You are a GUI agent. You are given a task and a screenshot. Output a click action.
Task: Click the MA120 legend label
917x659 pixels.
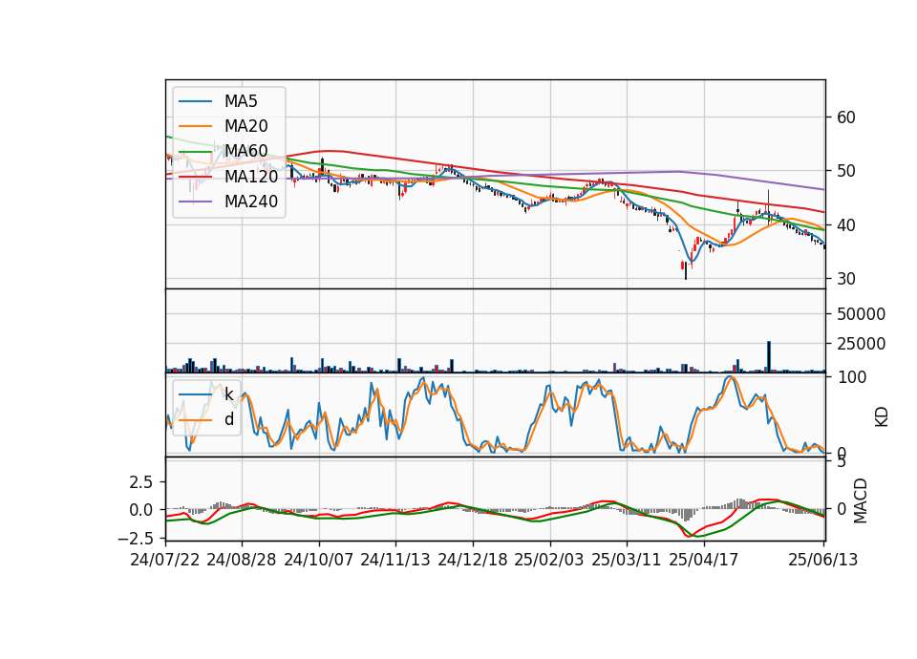251,176
